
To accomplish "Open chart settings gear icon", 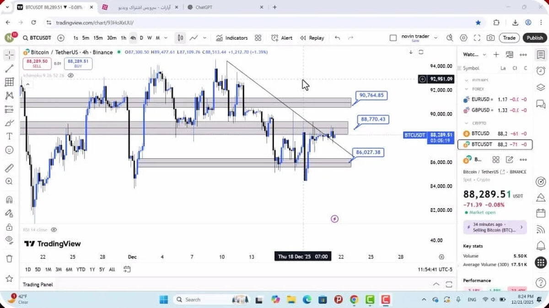I will (463, 38).
